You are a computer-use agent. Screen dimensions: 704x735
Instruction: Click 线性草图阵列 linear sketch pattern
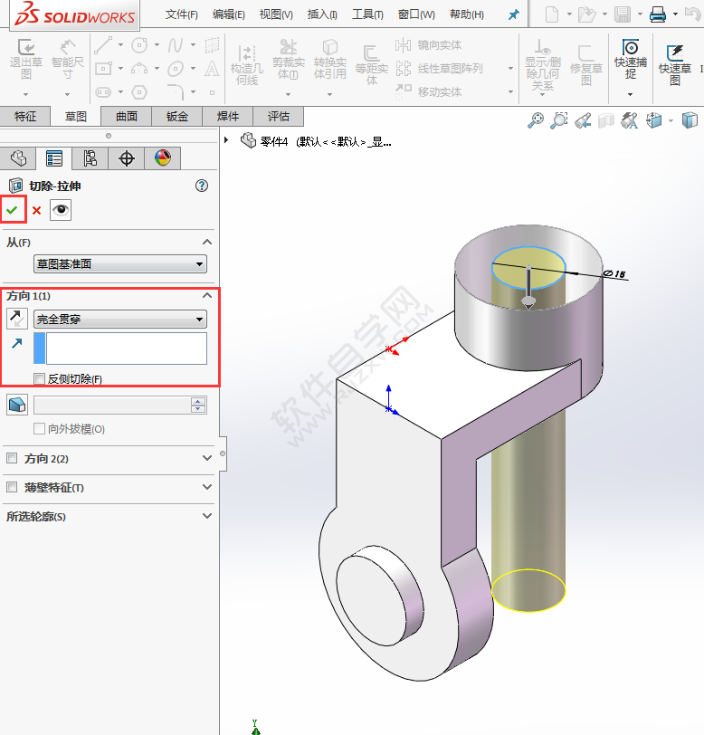click(x=439, y=69)
